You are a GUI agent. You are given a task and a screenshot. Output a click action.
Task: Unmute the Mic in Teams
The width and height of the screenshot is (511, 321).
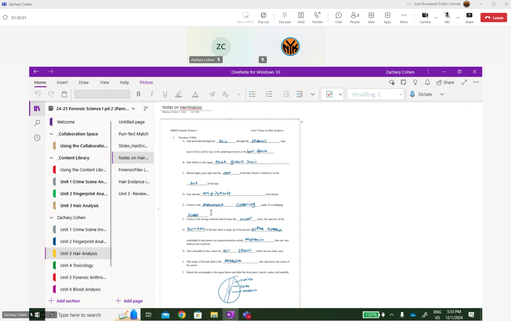(447, 18)
